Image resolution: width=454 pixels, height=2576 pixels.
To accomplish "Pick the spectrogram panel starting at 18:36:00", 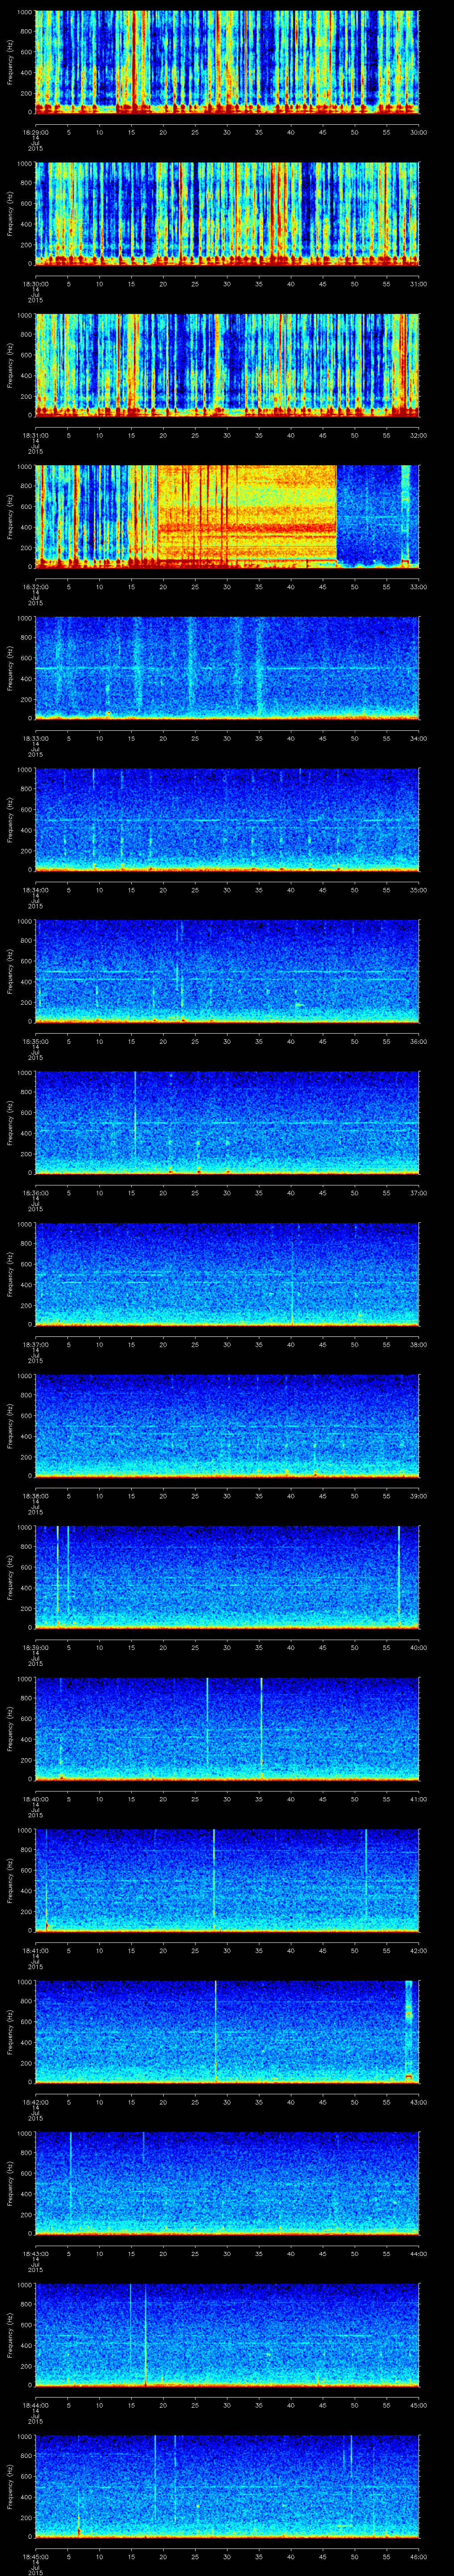I will pyautogui.click(x=227, y=1123).
